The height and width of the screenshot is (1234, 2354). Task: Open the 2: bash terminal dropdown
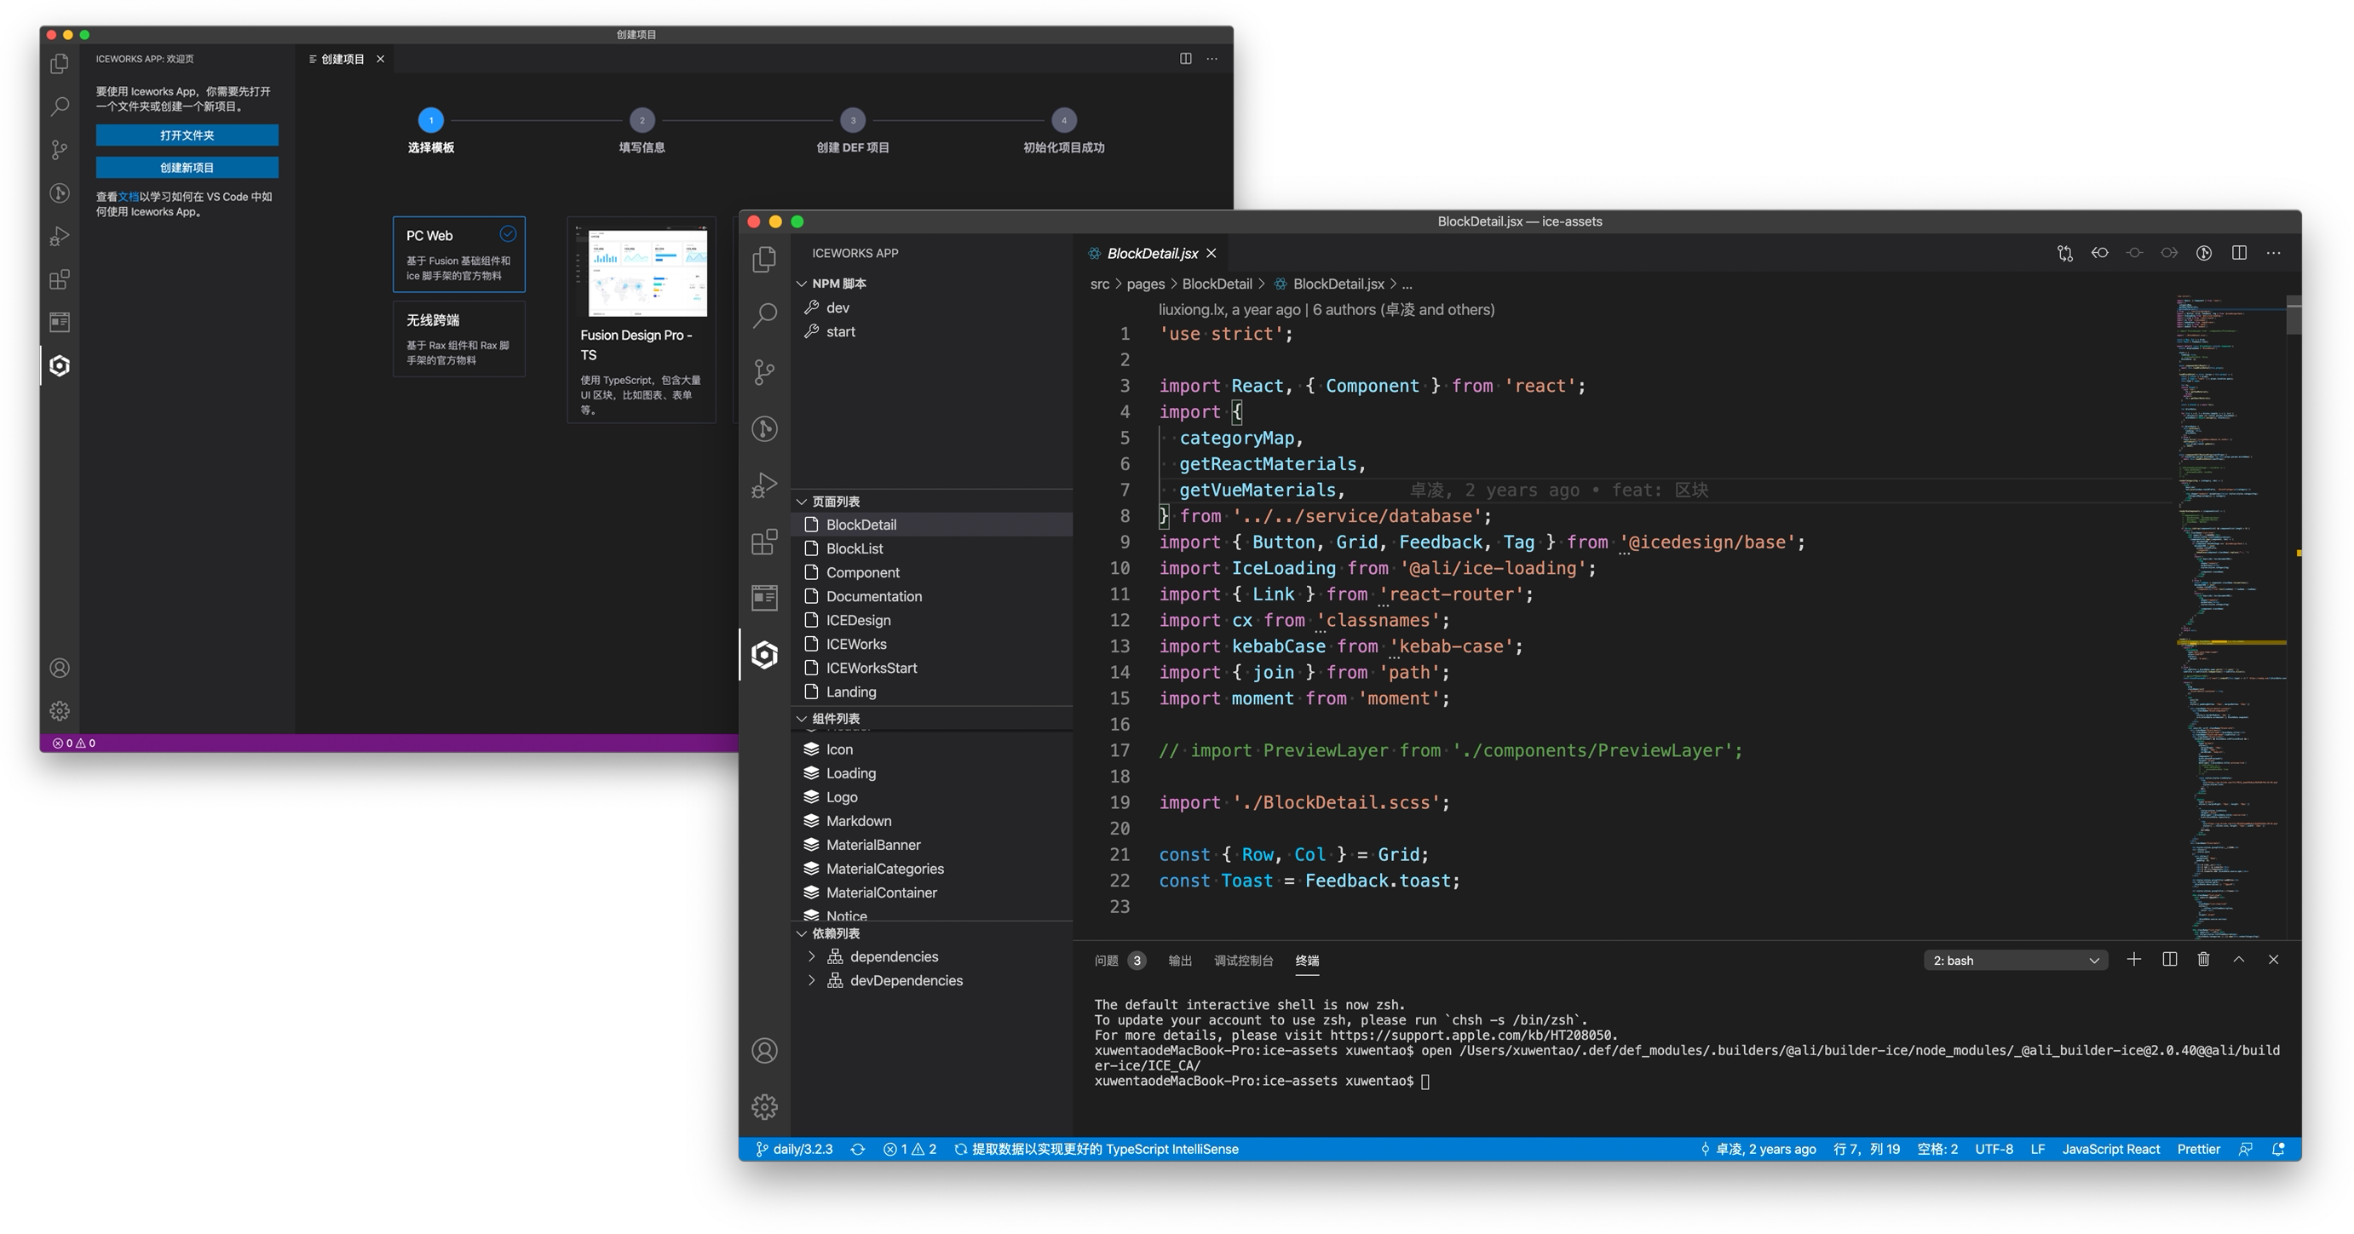tap(2015, 960)
